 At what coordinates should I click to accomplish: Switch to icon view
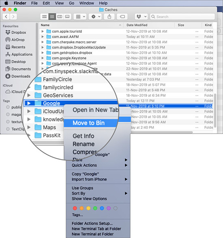(44, 17)
